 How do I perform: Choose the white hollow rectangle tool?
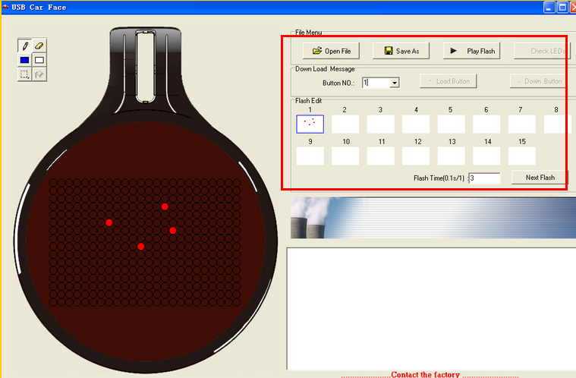tap(39, 60)
